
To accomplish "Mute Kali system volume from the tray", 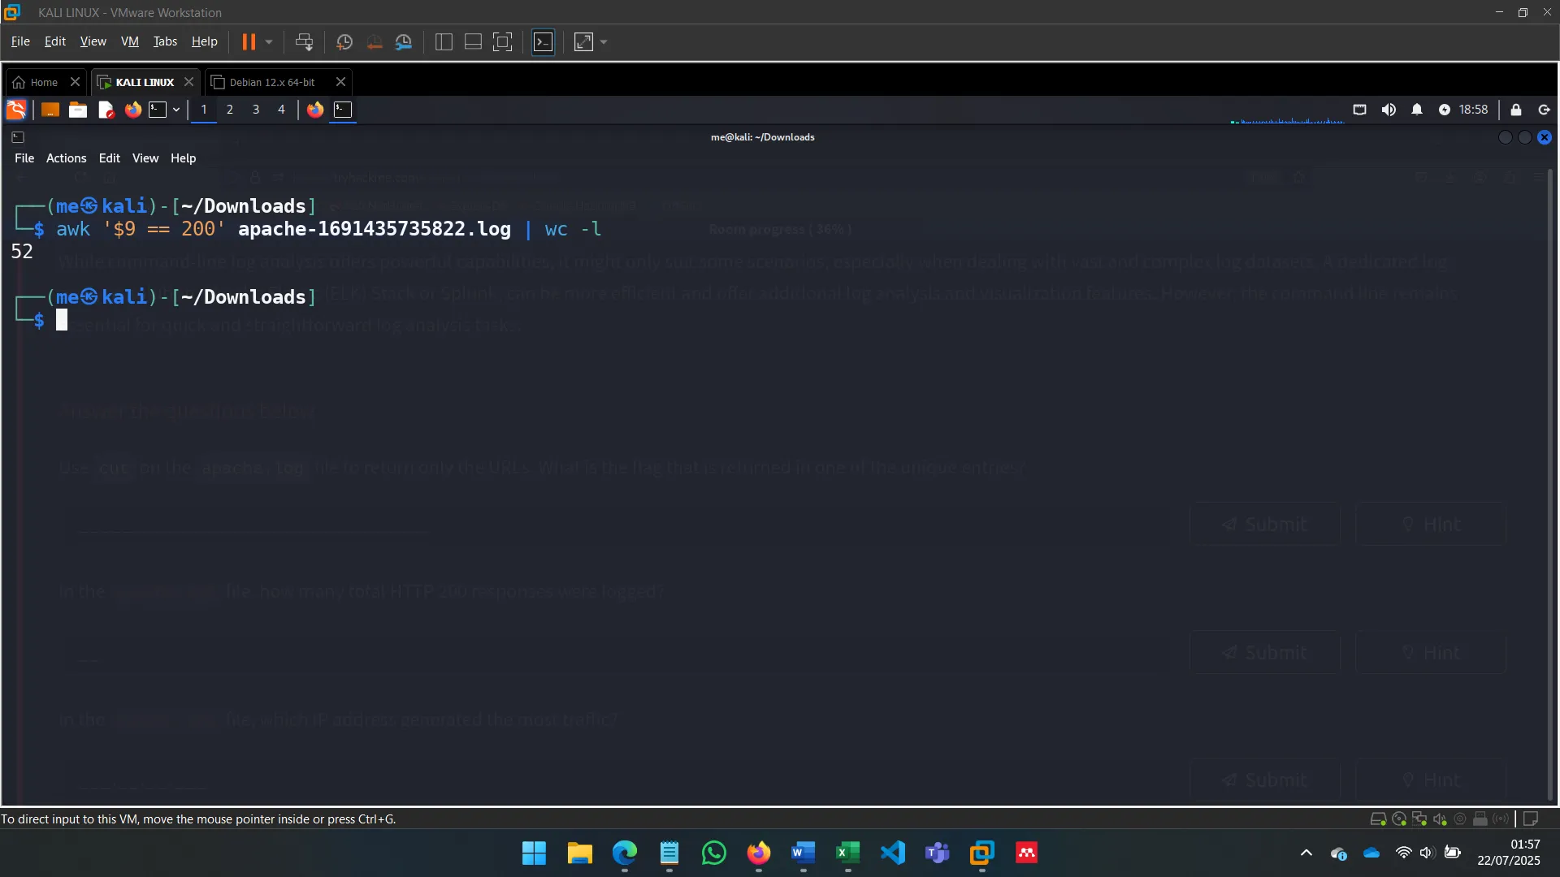I will [x=1389, y=110].
